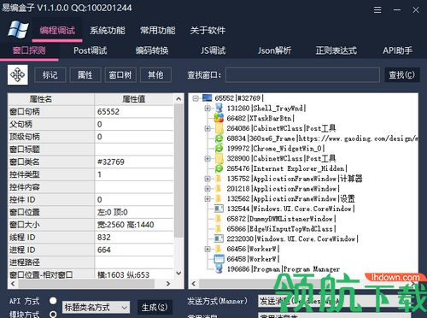Click the icon beside 66456 WorkerW
Image resolution: width=427 pixels, height=318 pixels.
(x=219, y=249)
